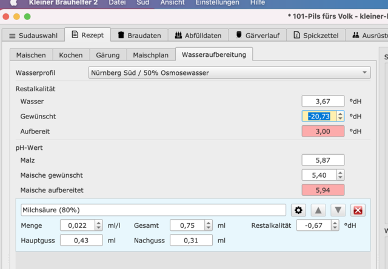388x269 pixels.
Task: Increase the Gesamt amount
Action: tap(209, 223)
